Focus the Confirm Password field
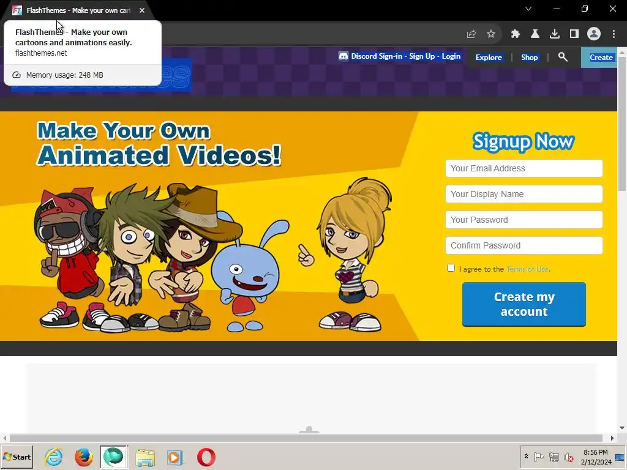 tap(524, 245)
